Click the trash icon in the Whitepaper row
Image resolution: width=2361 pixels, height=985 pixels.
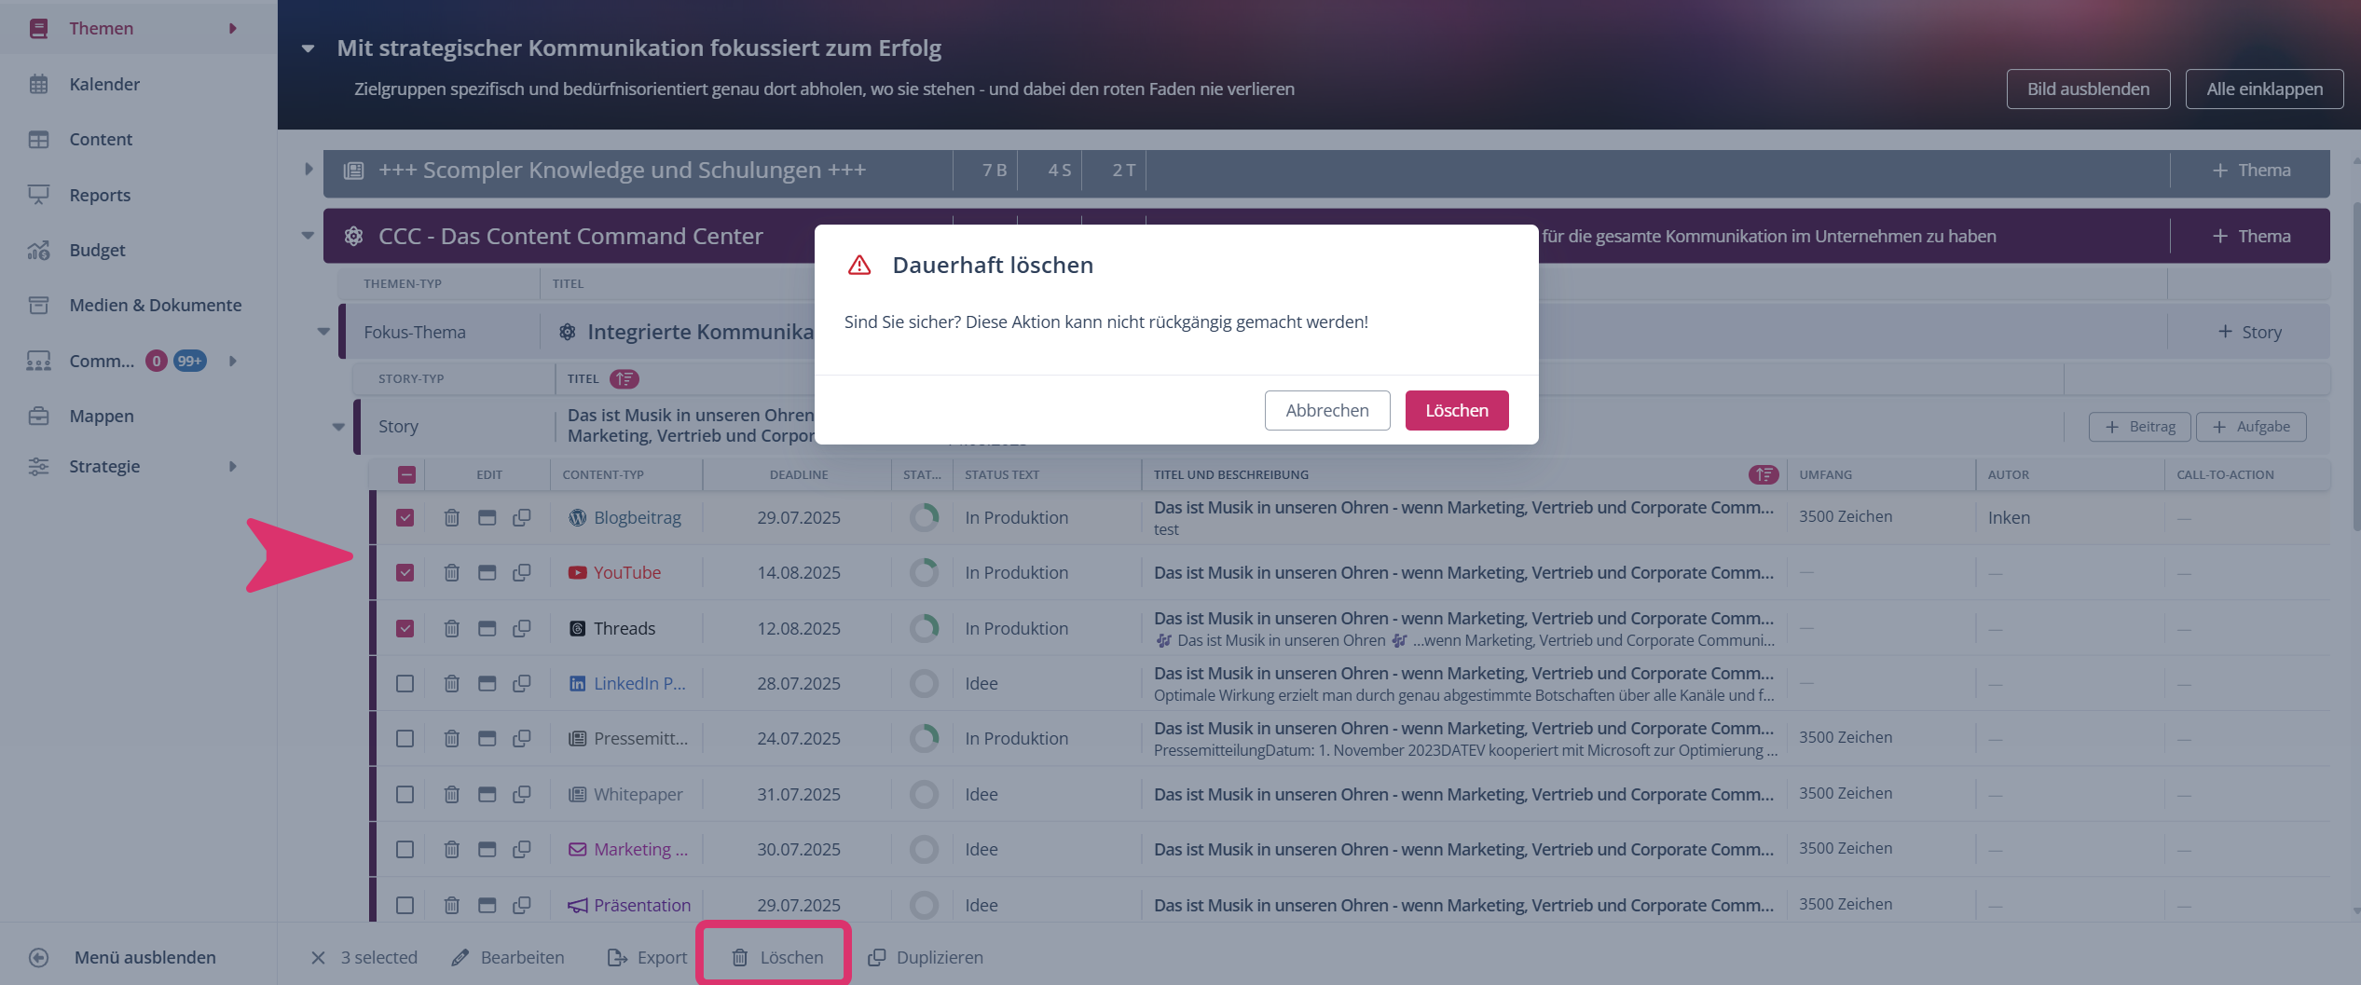(x=451, y=794)
